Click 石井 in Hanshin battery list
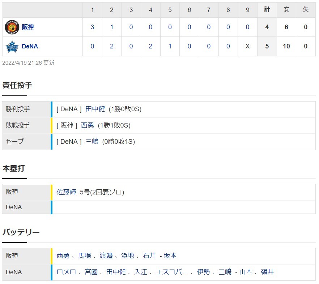This screenshot has height=284, width=319. [x=149, y=255]
